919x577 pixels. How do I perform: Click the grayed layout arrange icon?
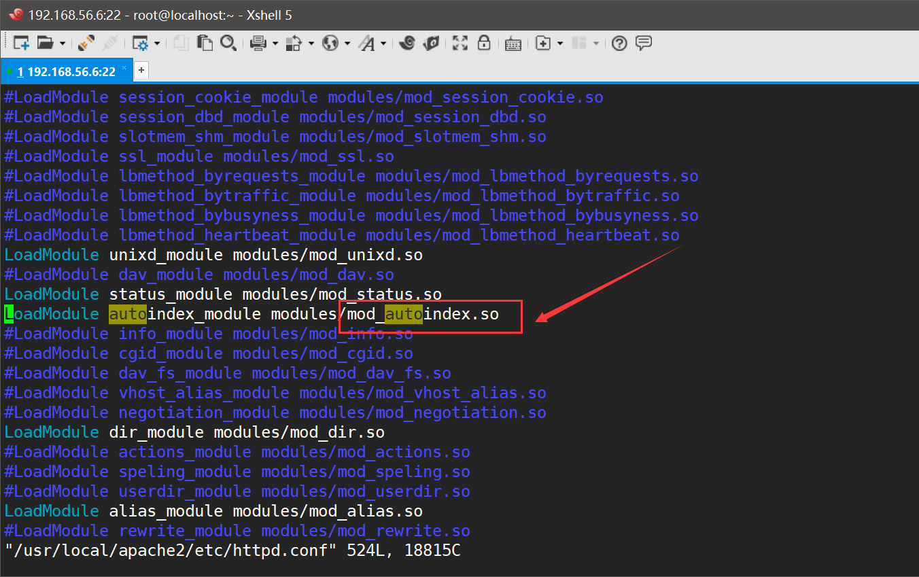(579, 43)
